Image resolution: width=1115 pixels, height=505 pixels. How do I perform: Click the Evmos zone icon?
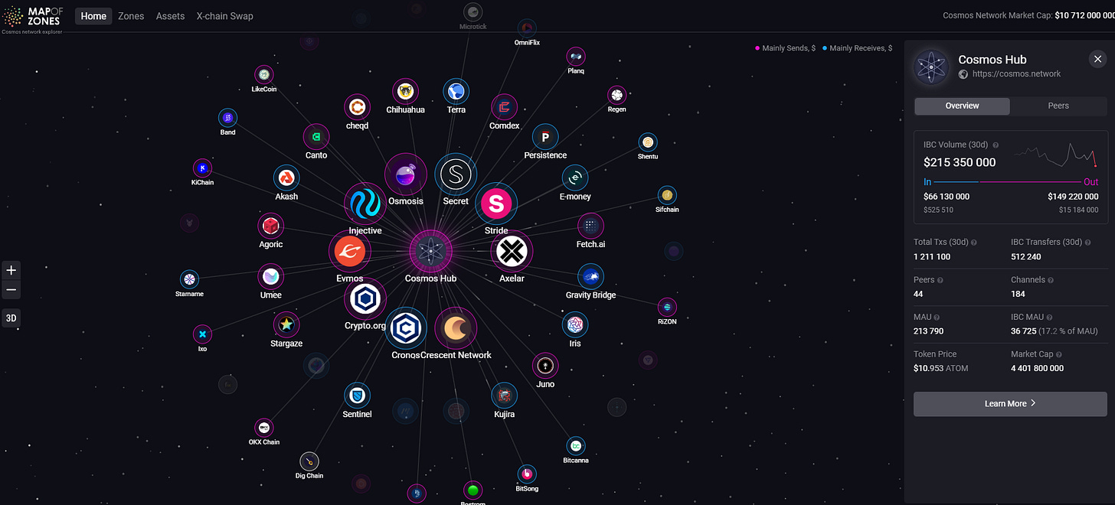point(350,252)
